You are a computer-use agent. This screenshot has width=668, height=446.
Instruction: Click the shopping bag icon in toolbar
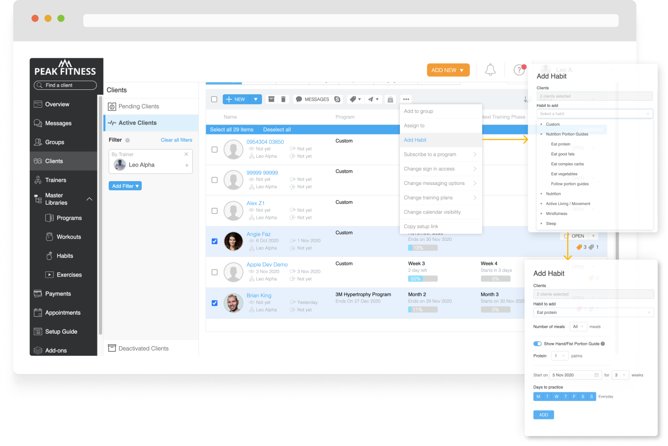[x=390, y=99]
